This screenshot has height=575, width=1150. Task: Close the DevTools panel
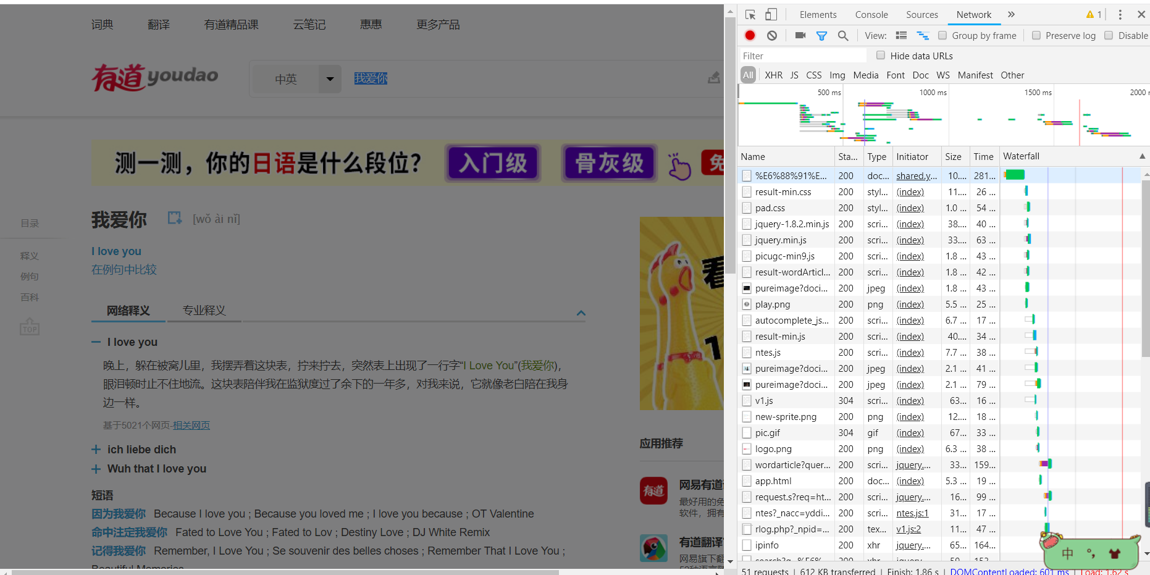pyautogui.click(x=1141, y=14)
